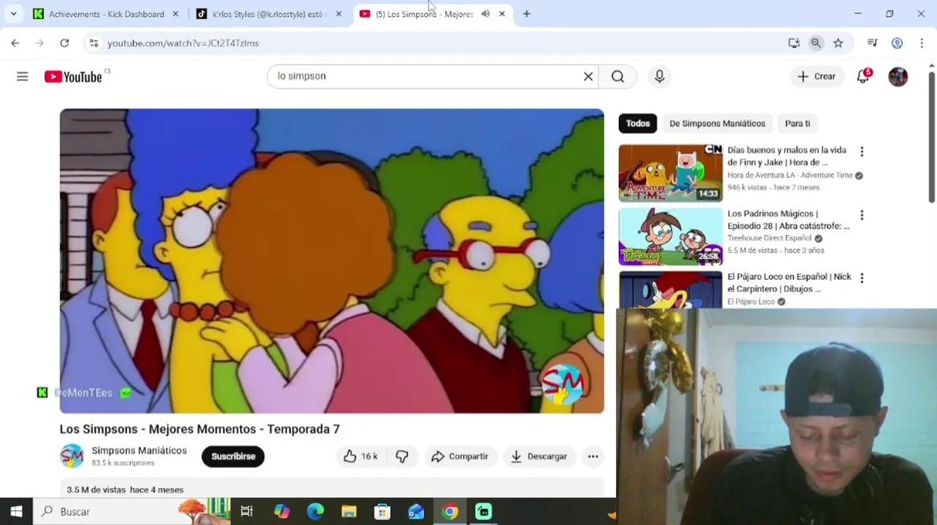Select the De Simpsons Maniáticos chip
This screenshot has height=525, width=937.
pos(717,123)
